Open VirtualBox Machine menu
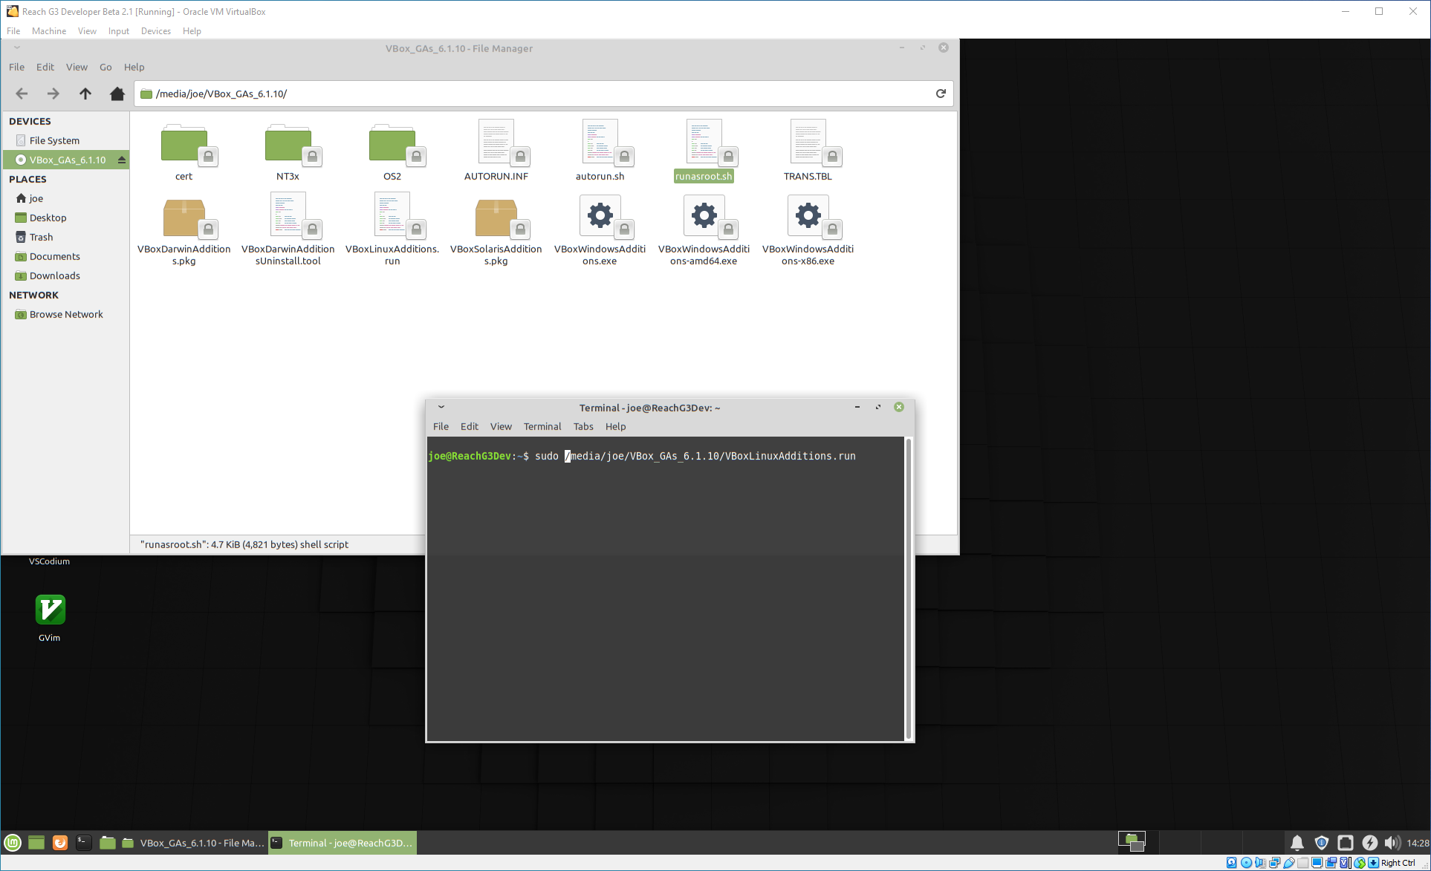Viewport: 1431px width, 871px height. [49, 31]
